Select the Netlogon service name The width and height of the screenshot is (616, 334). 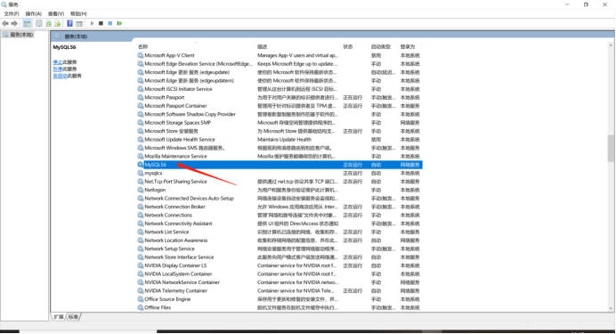pos(155,190)
